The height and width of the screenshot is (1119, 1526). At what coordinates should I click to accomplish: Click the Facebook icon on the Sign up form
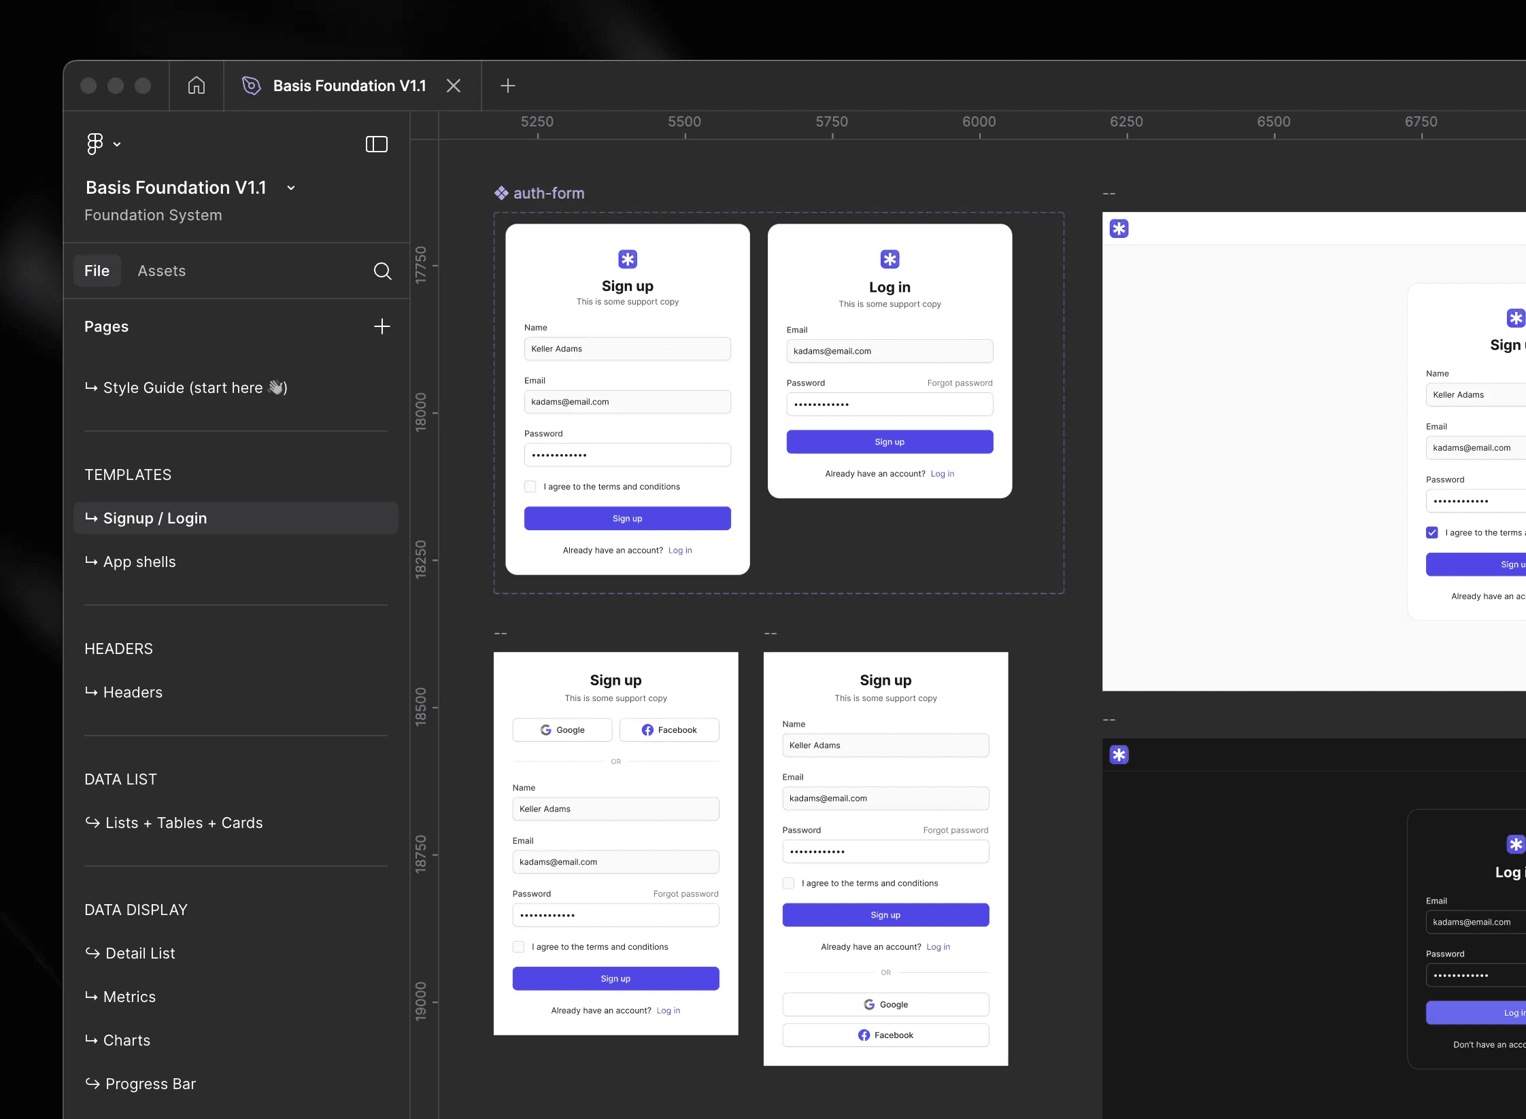tap(647, 729)
